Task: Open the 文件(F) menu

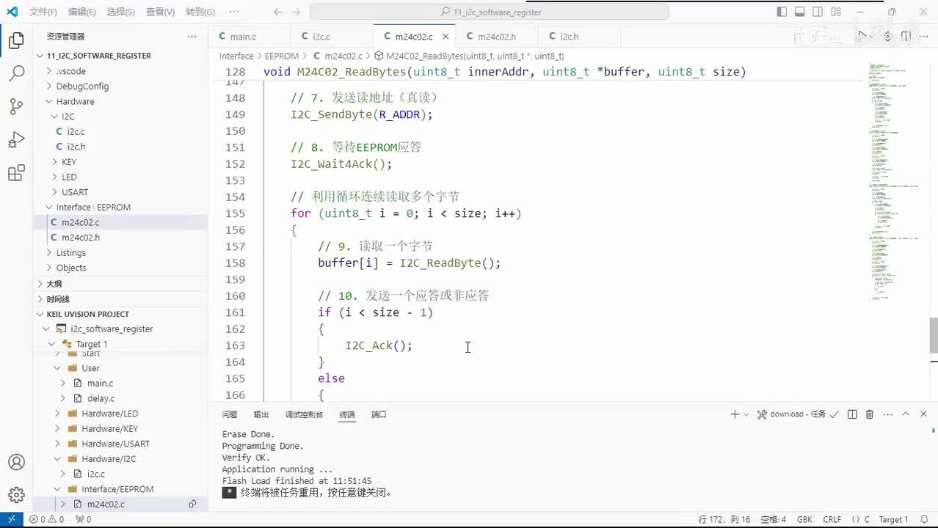Action: tap(43, 12)
